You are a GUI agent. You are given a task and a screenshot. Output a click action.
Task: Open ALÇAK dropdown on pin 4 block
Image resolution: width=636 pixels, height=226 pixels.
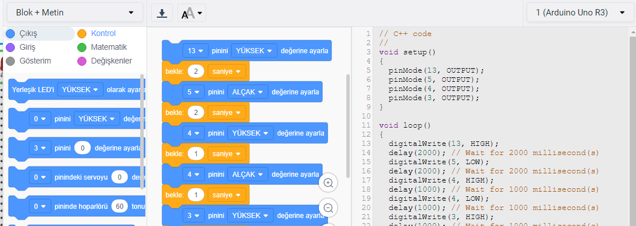coord(247,174)
